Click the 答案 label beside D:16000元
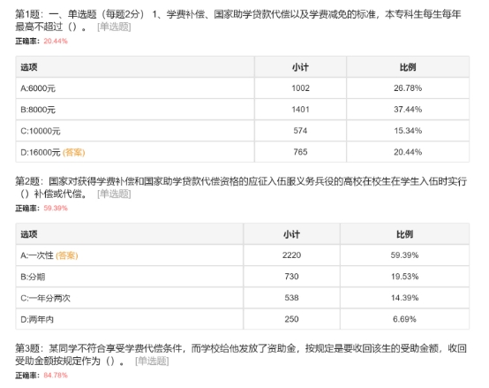Screen dimensions: 489x388 [74, 152]
